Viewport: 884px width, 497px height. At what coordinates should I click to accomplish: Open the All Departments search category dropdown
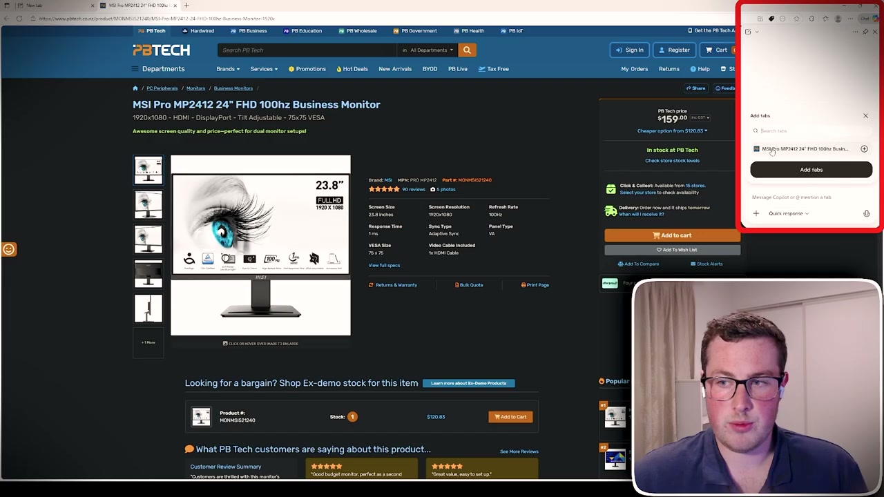(x=428, y=50)
